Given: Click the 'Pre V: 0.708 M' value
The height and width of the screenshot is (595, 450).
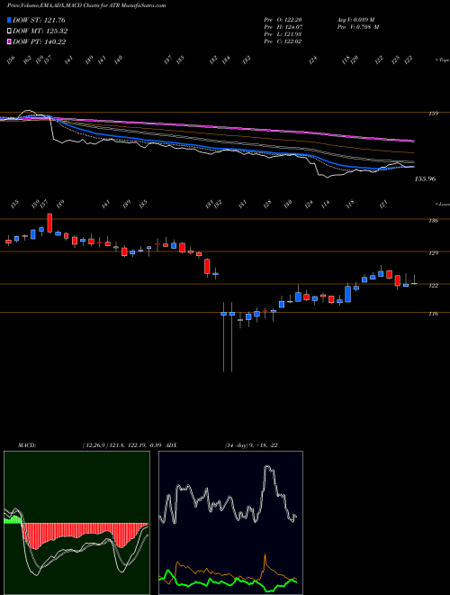Looking at the screenshot, I should [357, 27].
